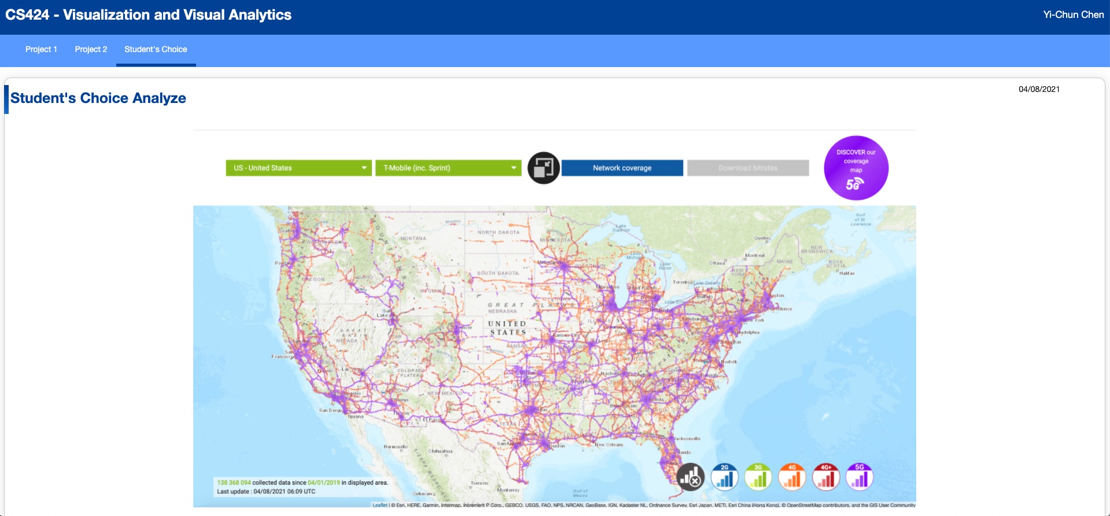
Task: Switch to the Student's Choice tab
Action: click(156, 50)
